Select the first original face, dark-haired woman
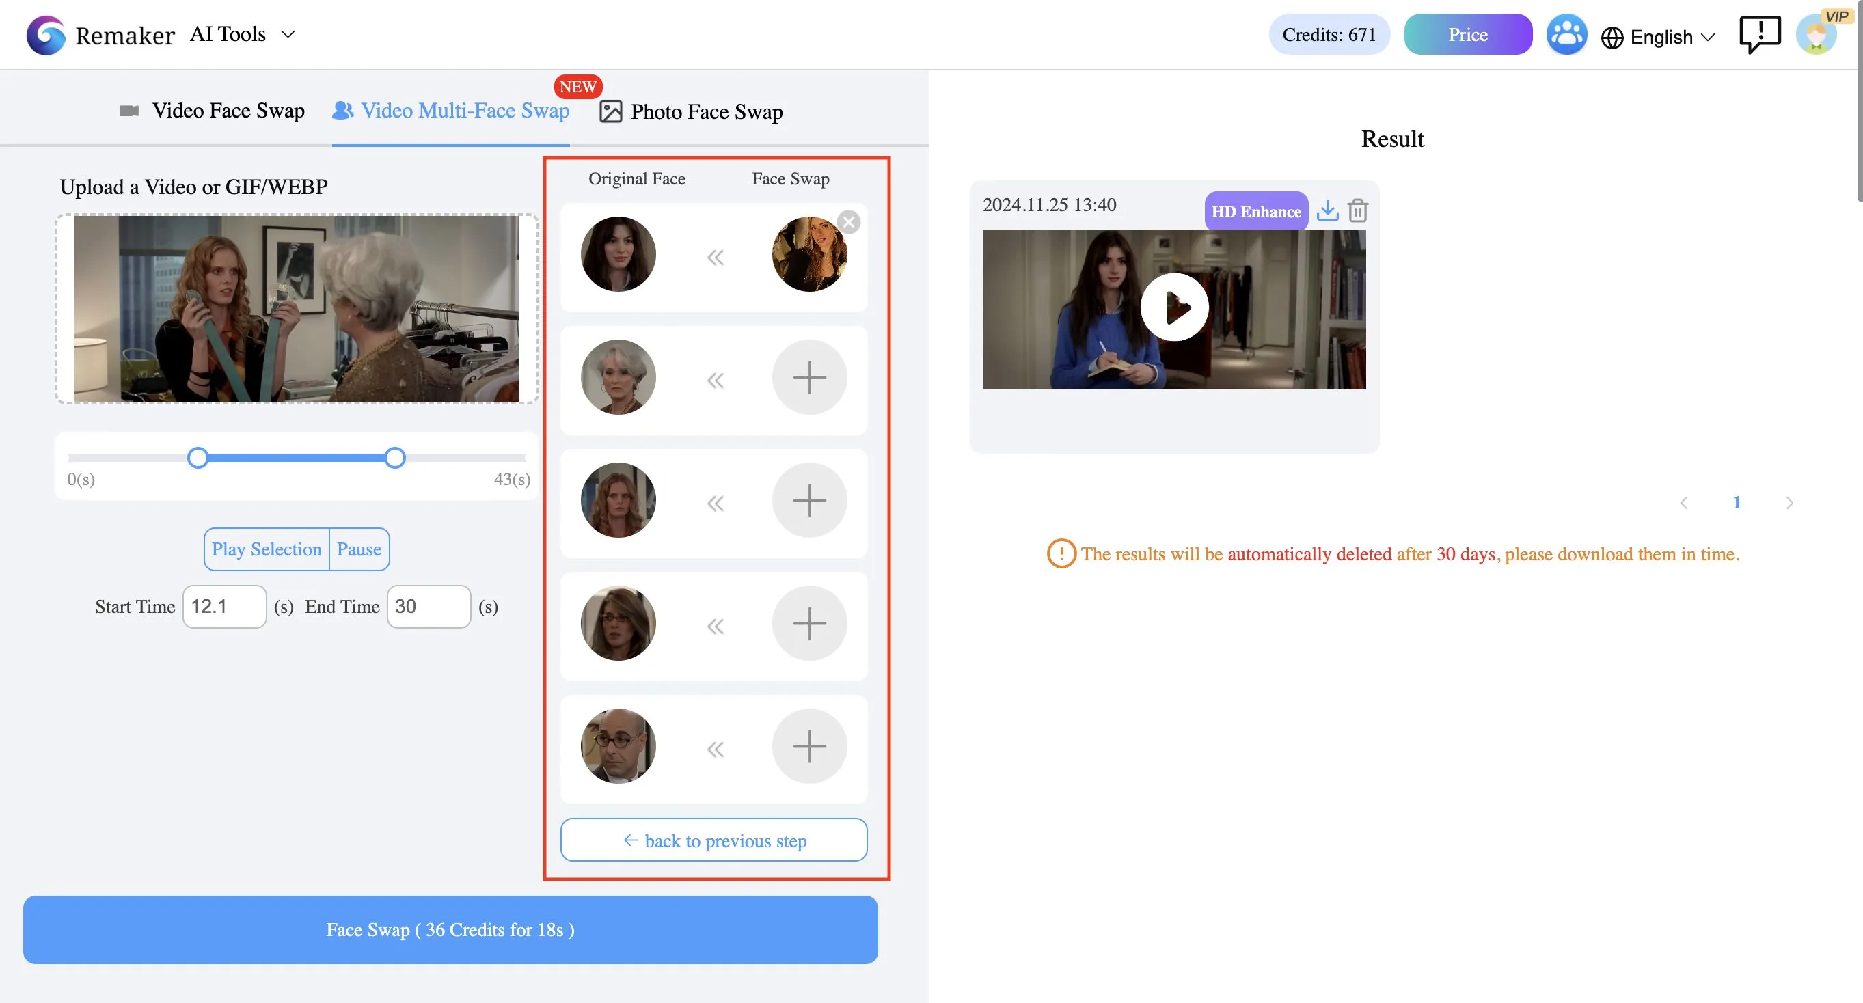 pyautogui.click(x=618, y=255)
